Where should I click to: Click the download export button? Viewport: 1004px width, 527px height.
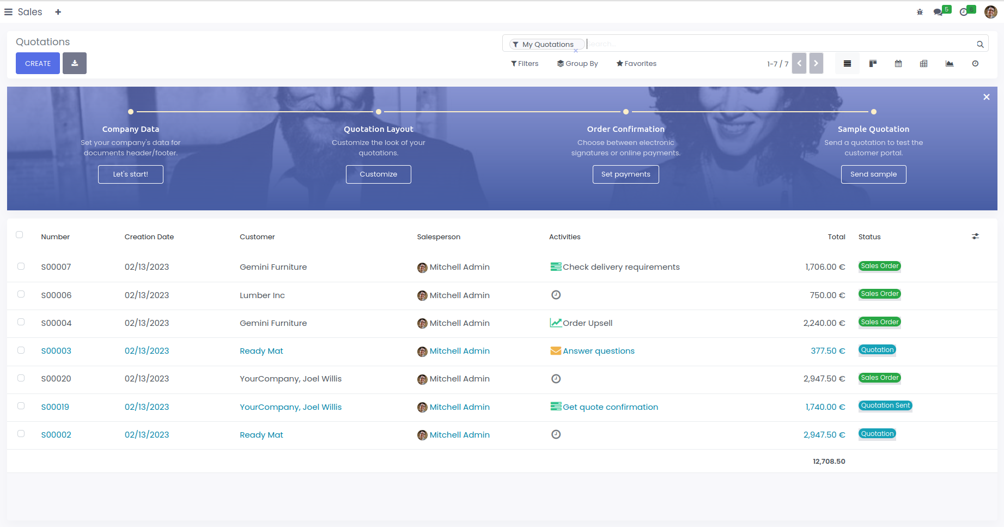(x=75, y=63)
